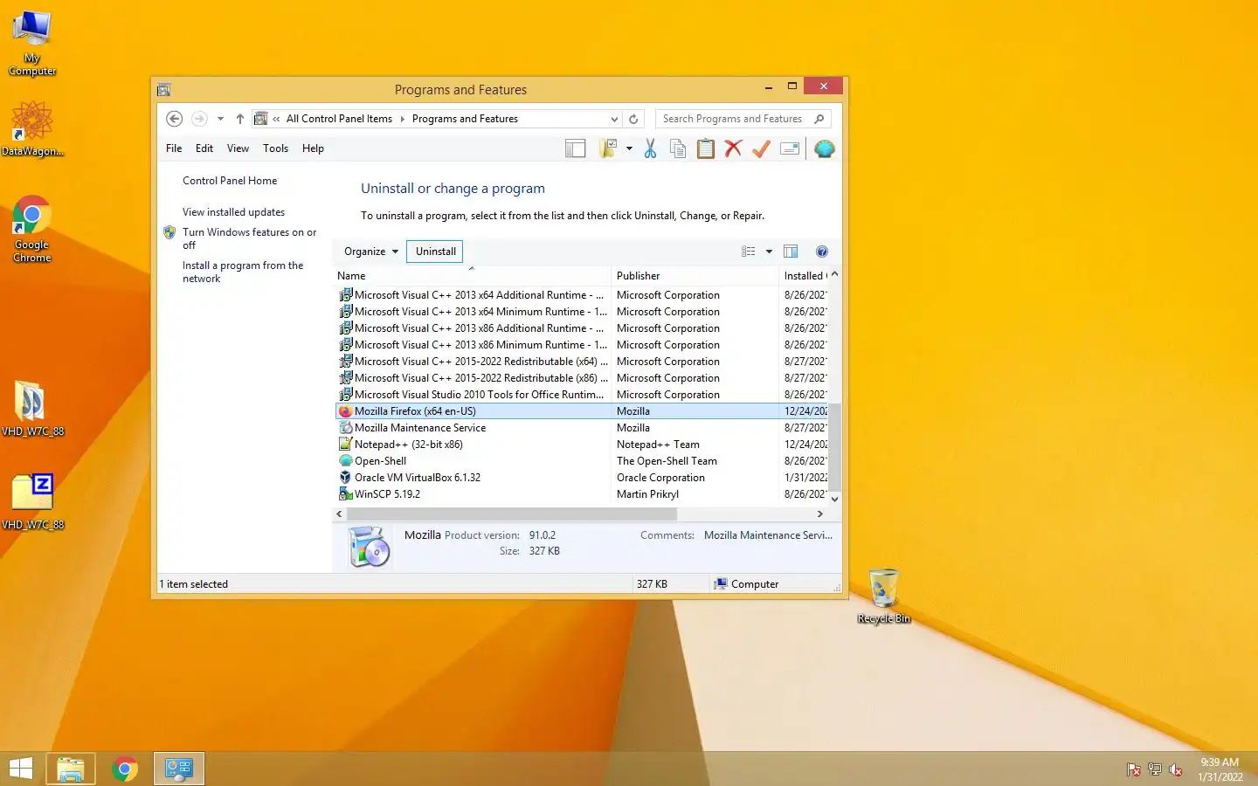Image resolution: width=1258 pixels, height=786 pixels.
Task: Select Notepad++ (32-bit x86) entry
Action: click(581, 445)
